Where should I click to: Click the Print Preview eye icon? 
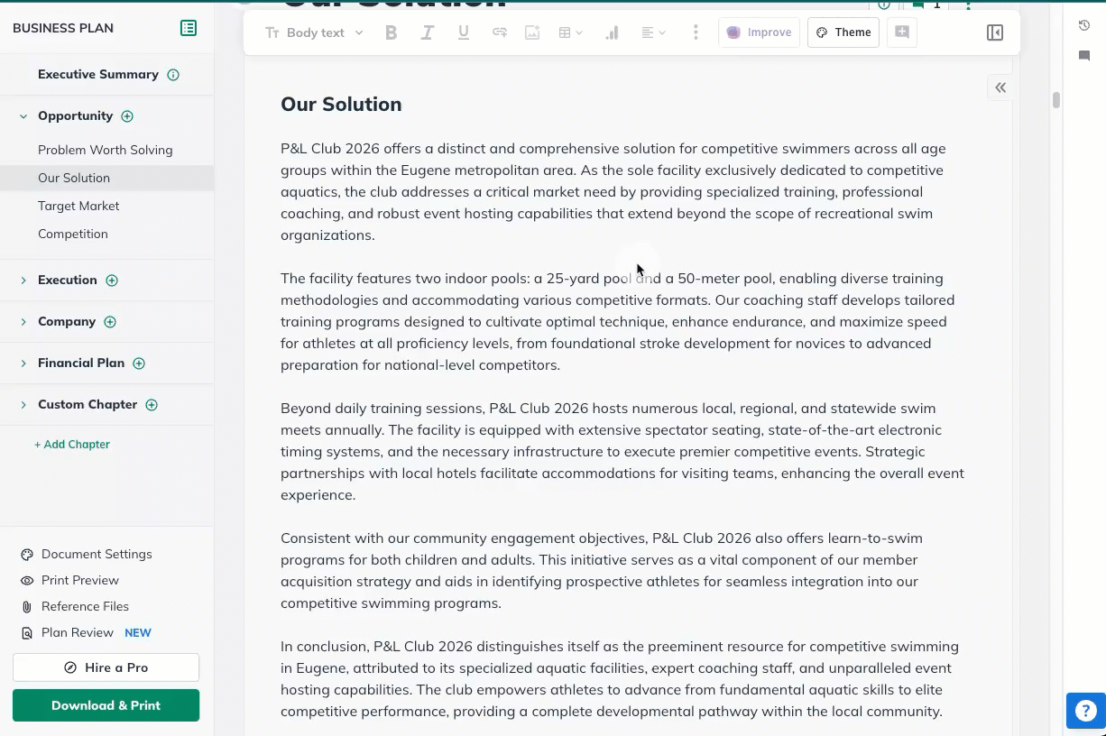pyautogui.click(x=27, y=581)
